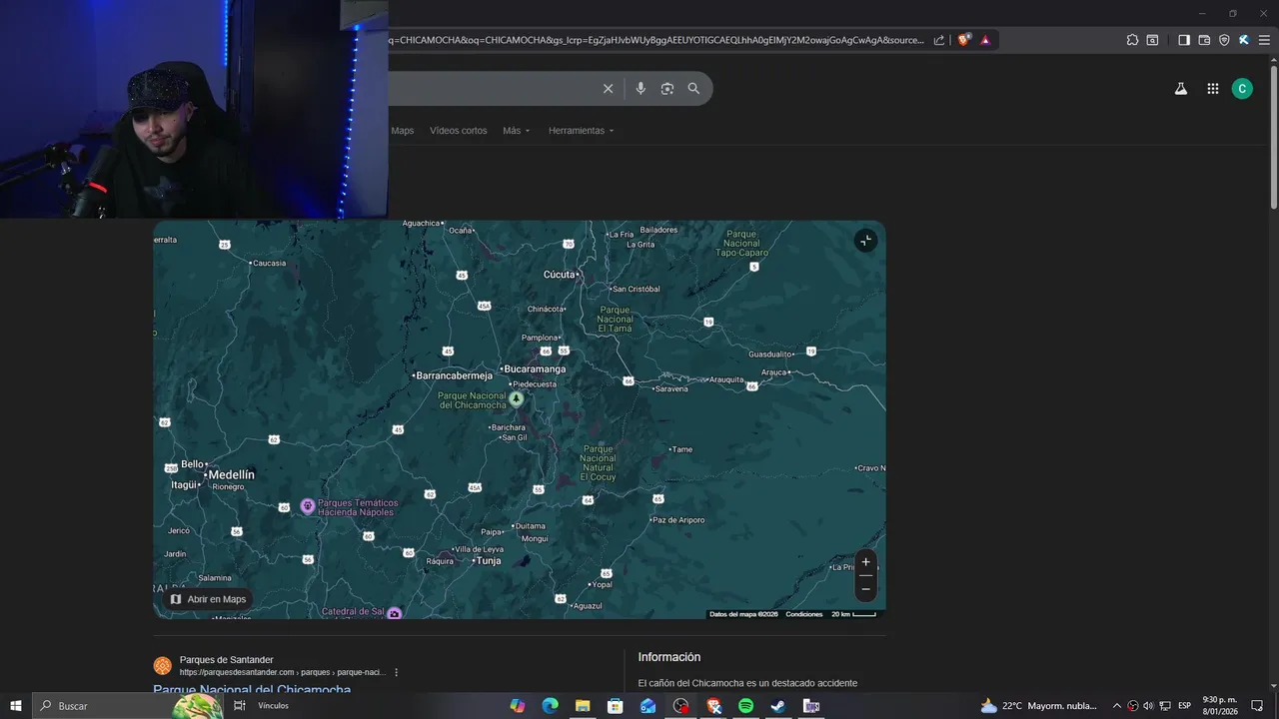Image resolution: width=1279 pixels, height=719 pixels.
Task: Open Microsoft Edge from taskbar
Action: 550,706
